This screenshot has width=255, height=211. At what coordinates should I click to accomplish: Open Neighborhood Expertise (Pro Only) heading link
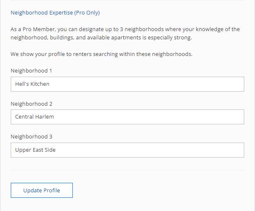click(55, 13)
